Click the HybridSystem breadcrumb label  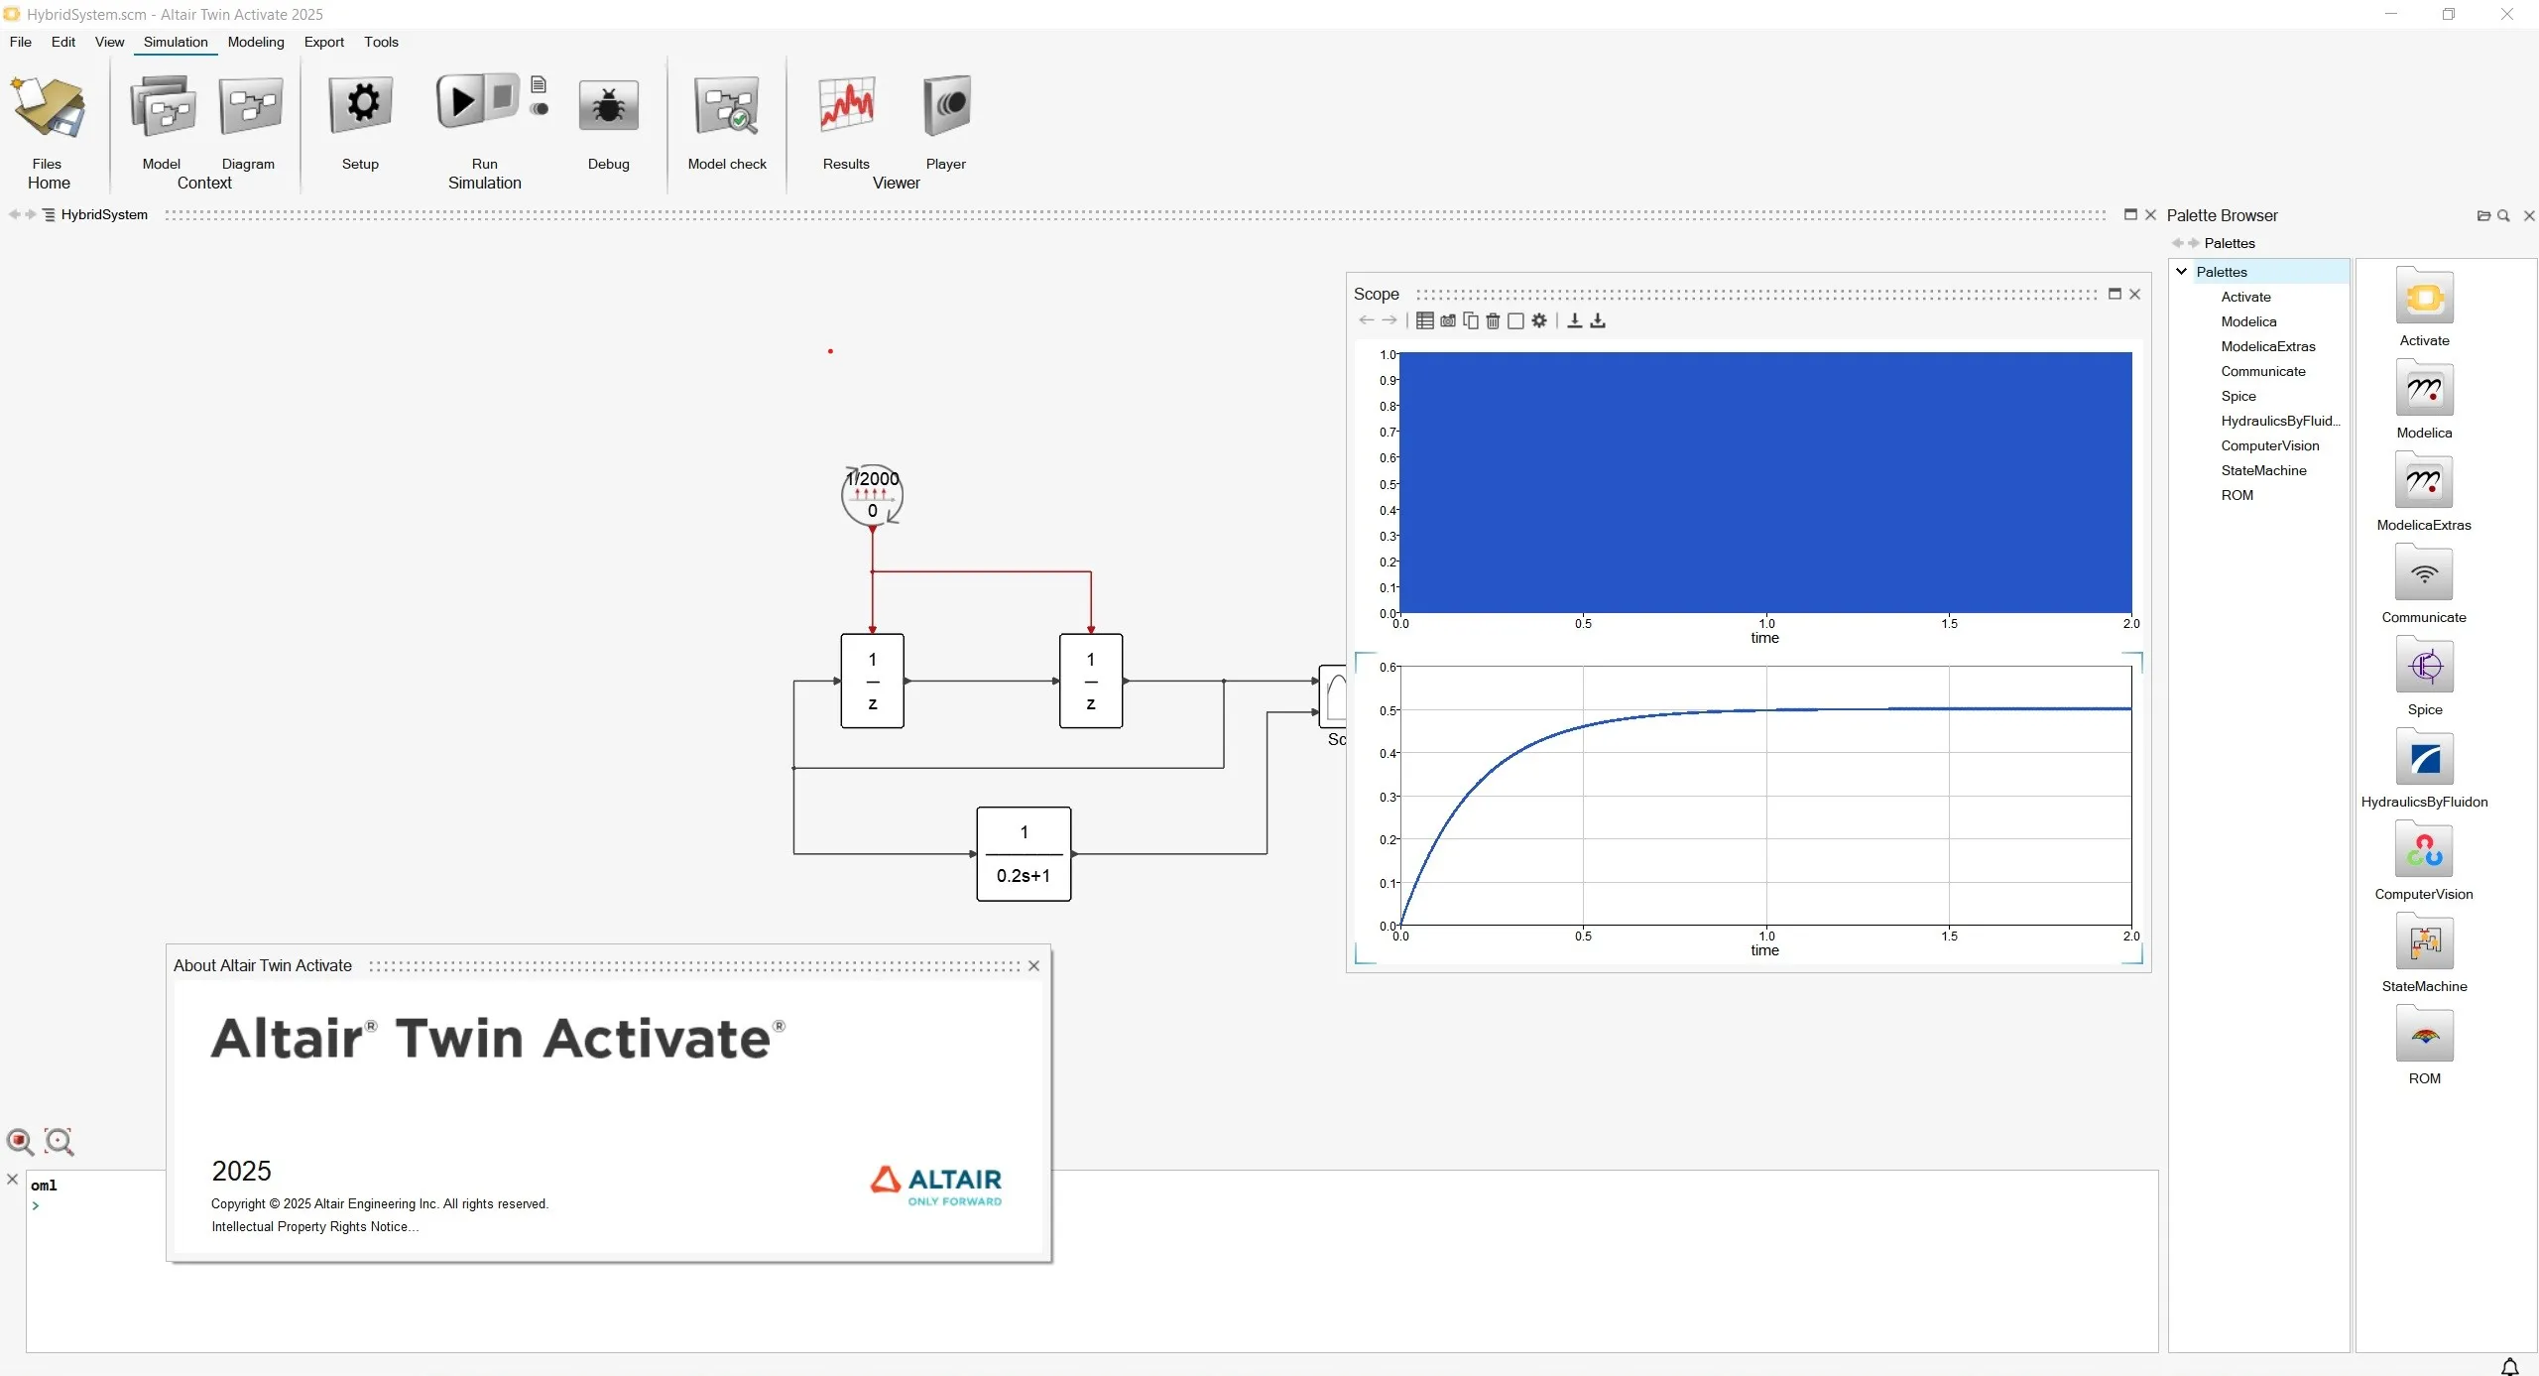(x=104, y=214)
